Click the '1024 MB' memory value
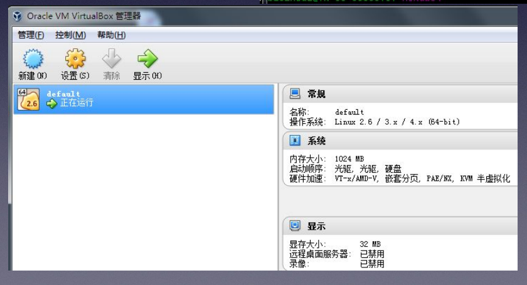This screenshot has height=285, width=527. click(349, 158)
